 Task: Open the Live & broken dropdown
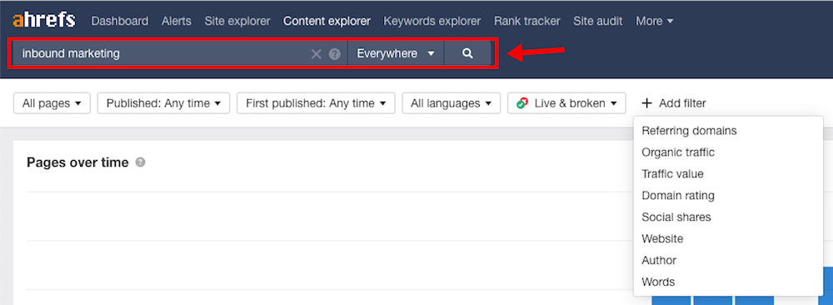(566, 103)
